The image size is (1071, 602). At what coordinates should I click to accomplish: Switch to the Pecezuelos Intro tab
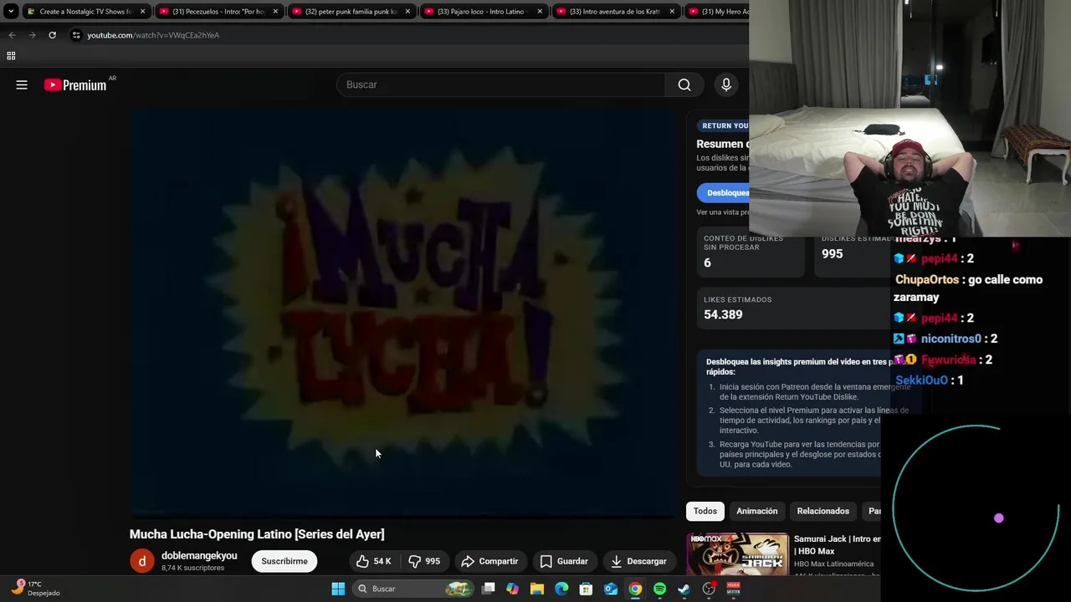(218, 12)
